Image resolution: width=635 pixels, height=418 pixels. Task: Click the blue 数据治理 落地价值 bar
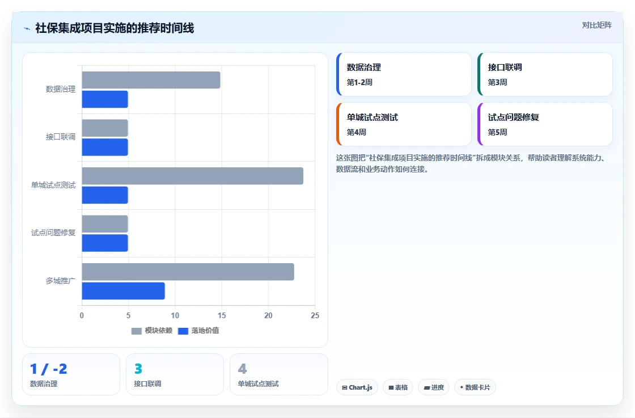coord(105,99)
